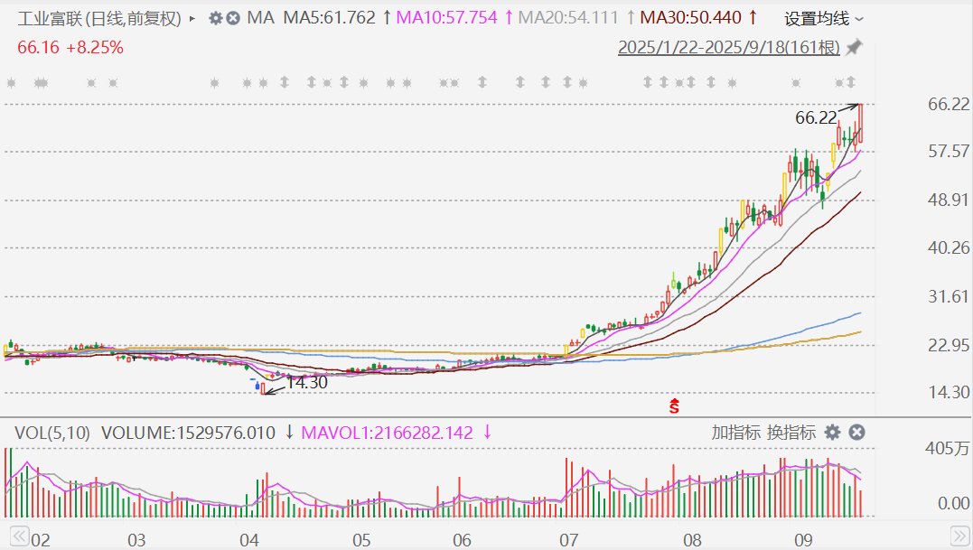Click the VOLUME:1529576.010 readout

(x=188, y=433)
